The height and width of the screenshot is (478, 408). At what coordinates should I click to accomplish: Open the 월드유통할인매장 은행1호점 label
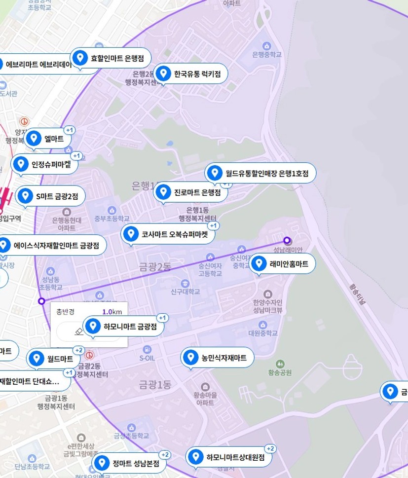point(267,173)
